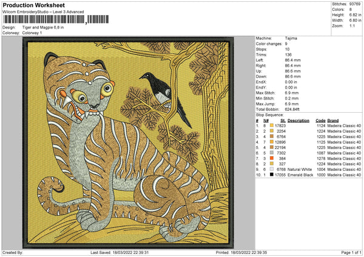Select the 'Up:' extent label

click(259, 71)
